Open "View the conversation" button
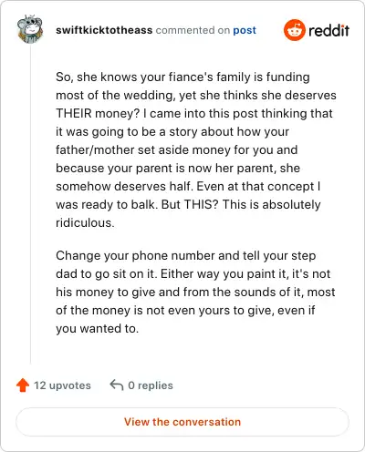 [x=182, y=422]
